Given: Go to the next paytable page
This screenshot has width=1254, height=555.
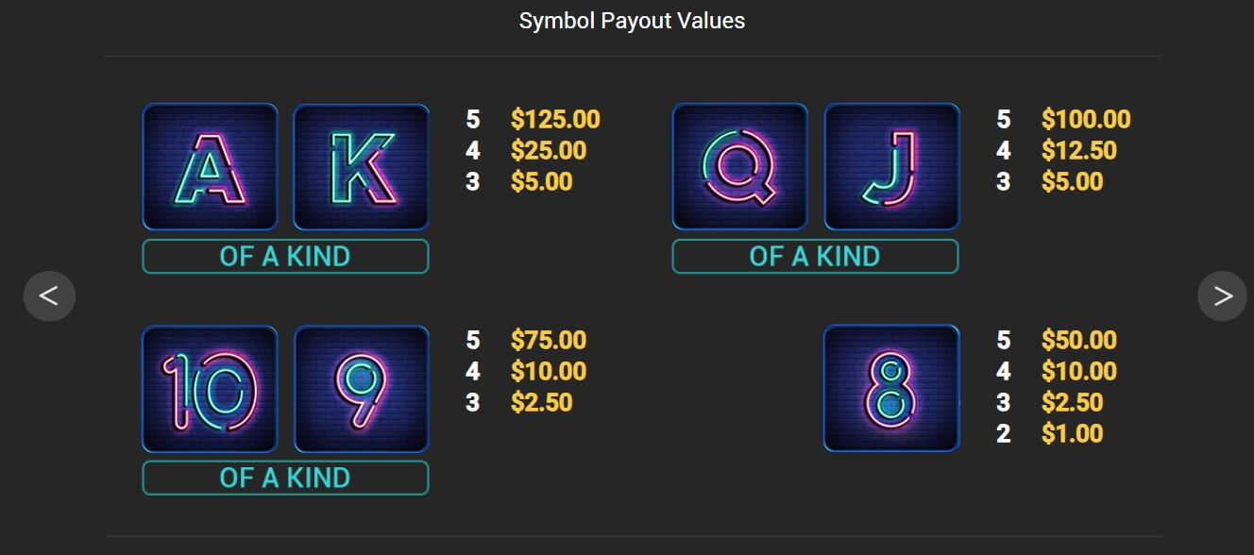Looking at the screenshot, I should (1223, 296).
